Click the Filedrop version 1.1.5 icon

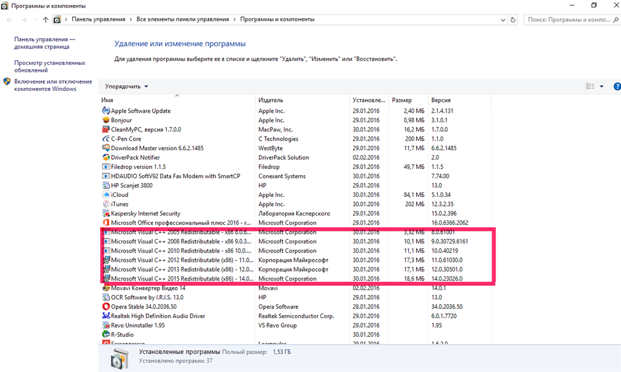(106, 167)
